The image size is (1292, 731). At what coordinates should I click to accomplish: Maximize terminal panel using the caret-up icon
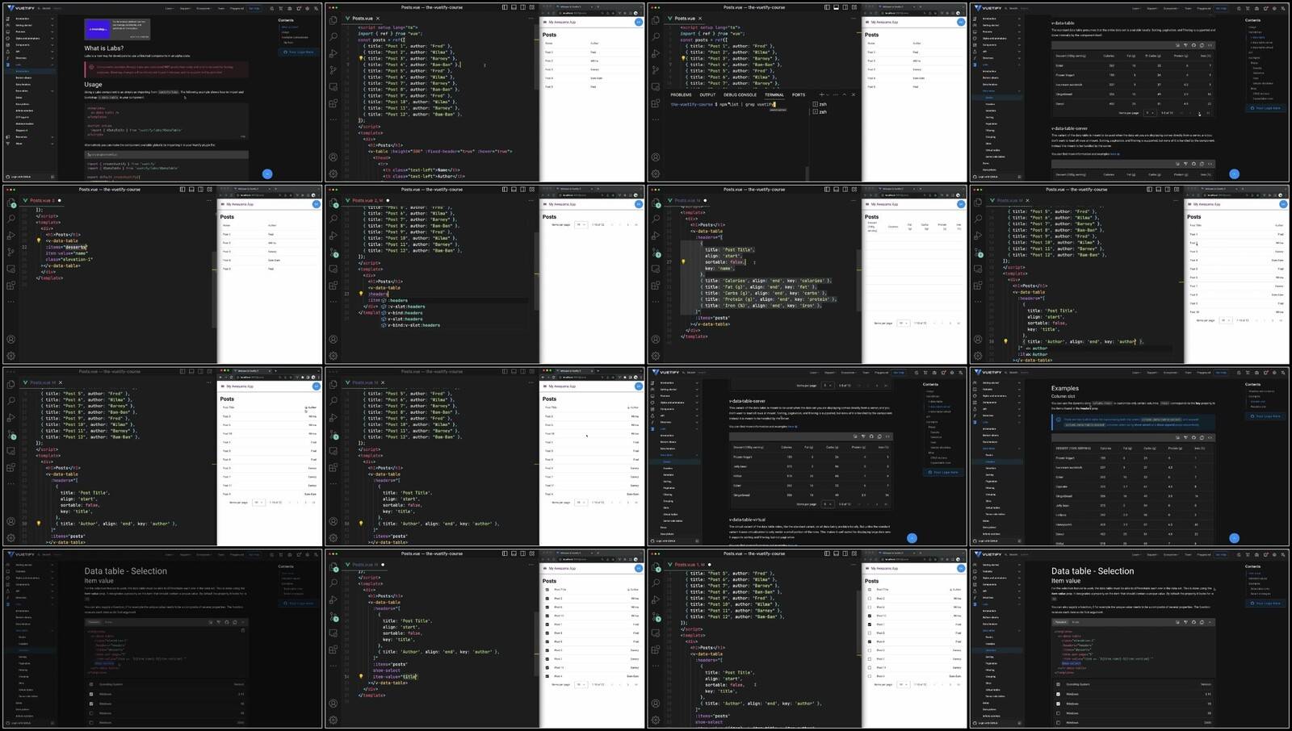tap(845, 94)
